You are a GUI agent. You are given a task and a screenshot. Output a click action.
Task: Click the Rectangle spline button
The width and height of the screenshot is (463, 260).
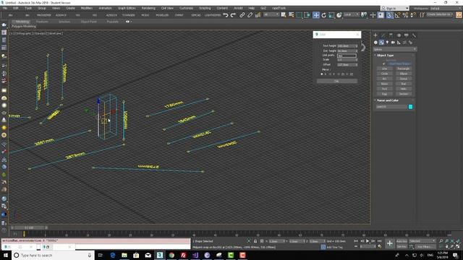click(404, 69)
